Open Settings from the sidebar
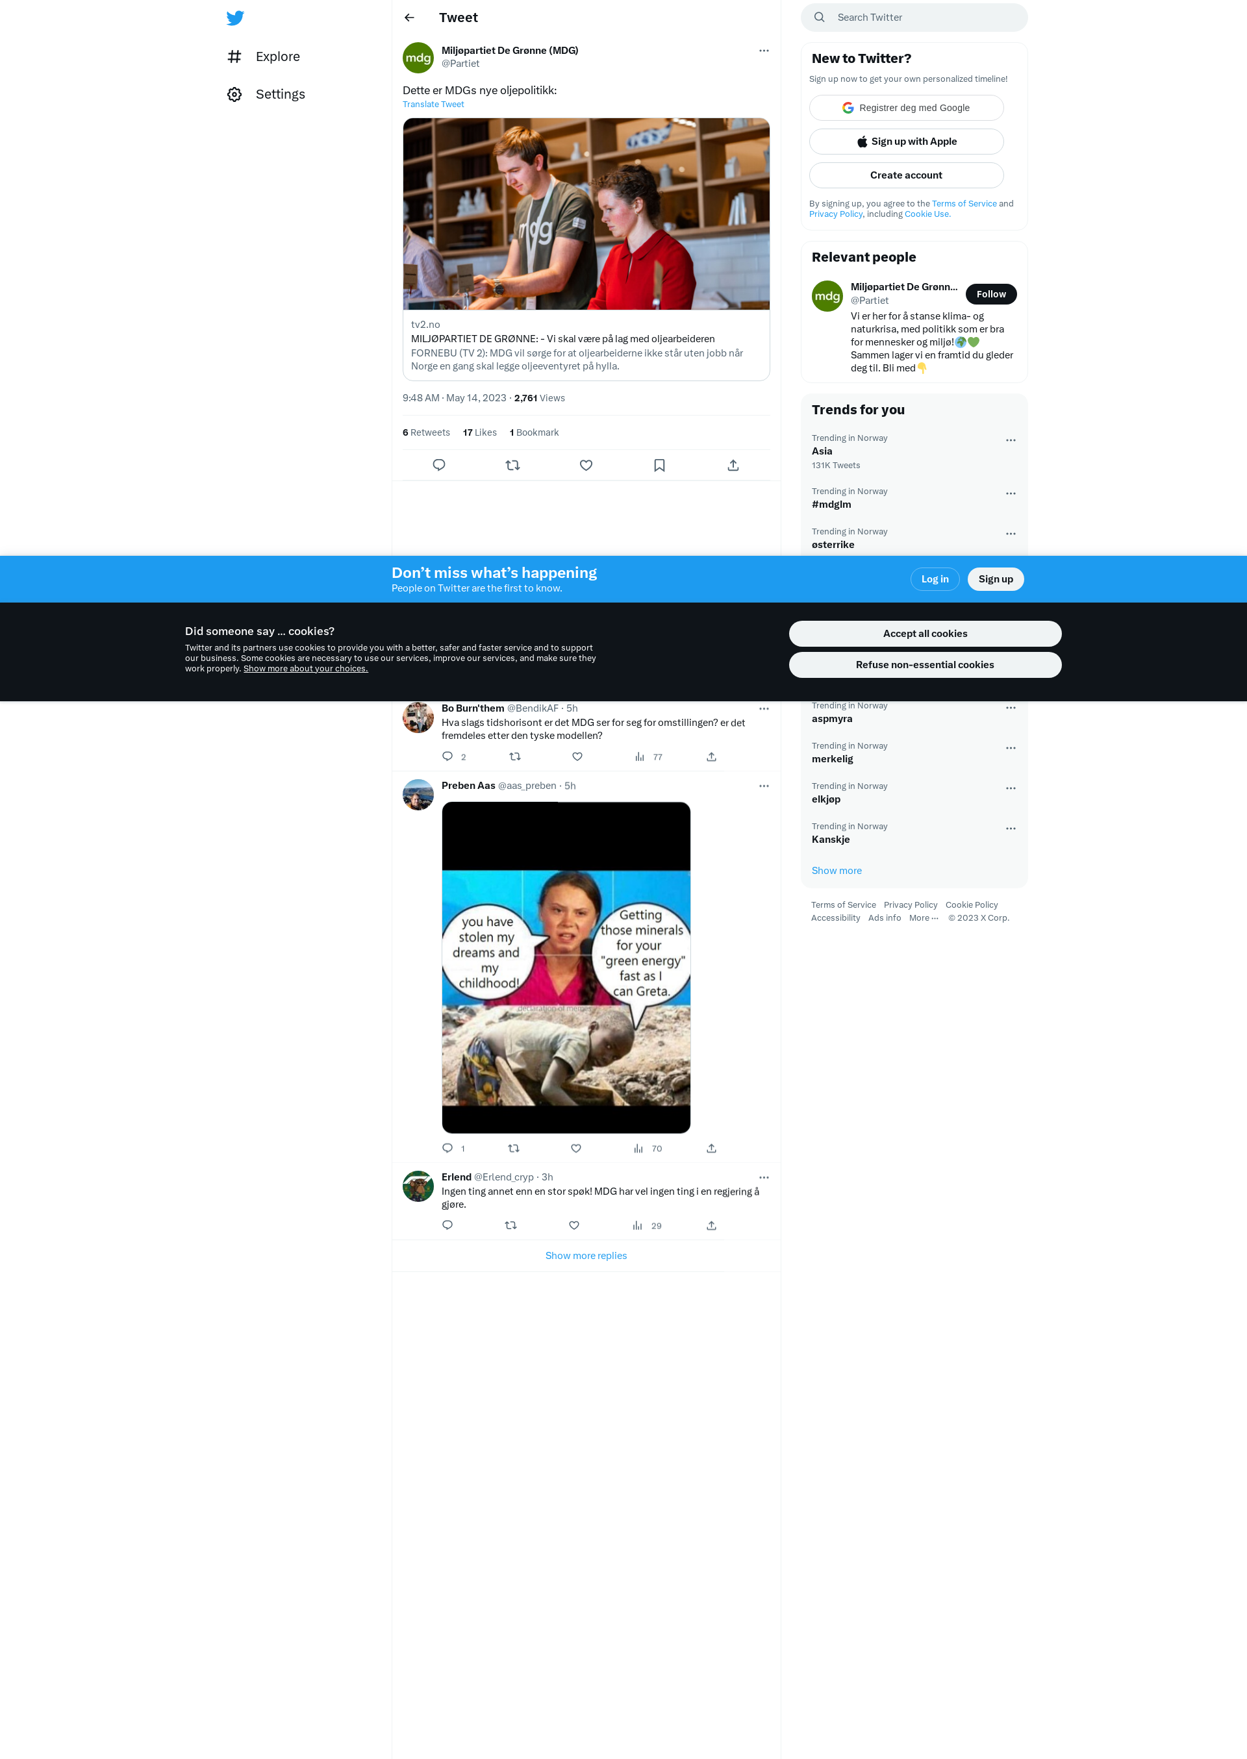This screenshot has height=1759, width=1247. 266,94
